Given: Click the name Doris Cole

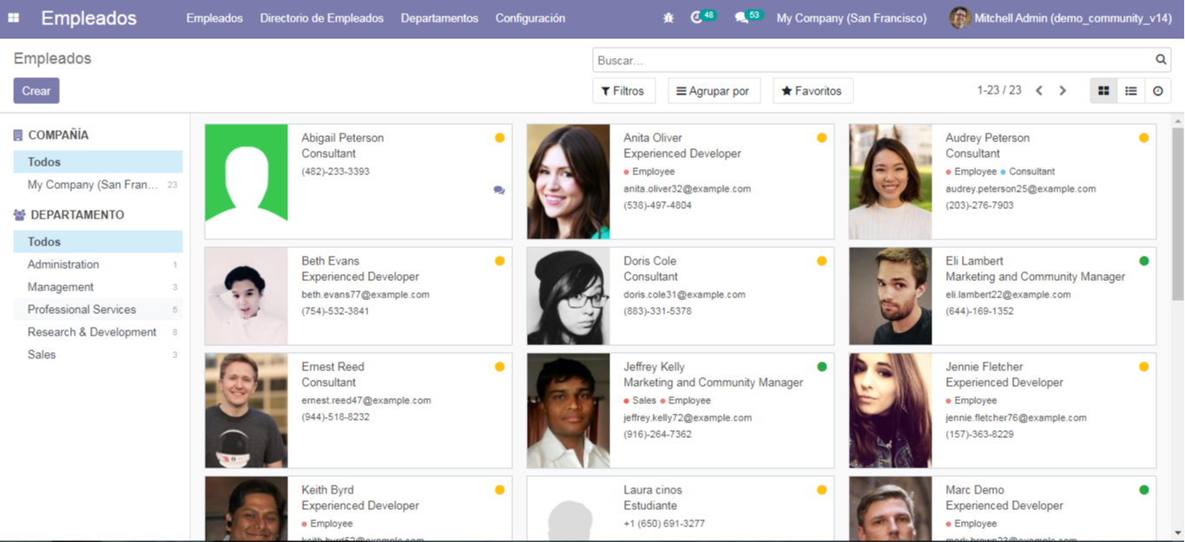Looking at the screenshot, I should point(649,261).
